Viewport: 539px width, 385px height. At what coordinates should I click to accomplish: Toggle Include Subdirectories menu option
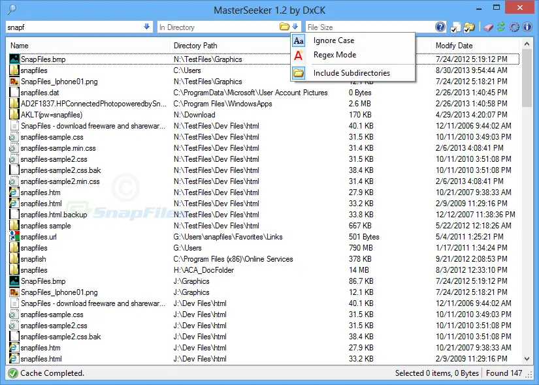tap(351, 73)
